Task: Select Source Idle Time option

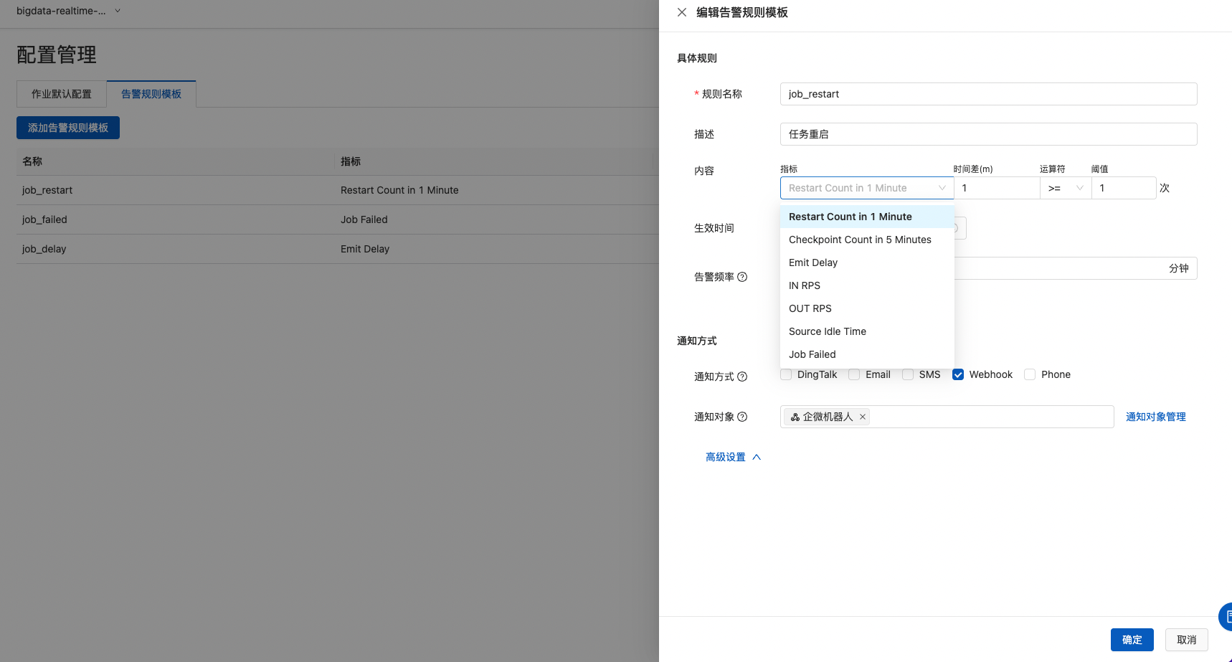Action: point(867,331)
